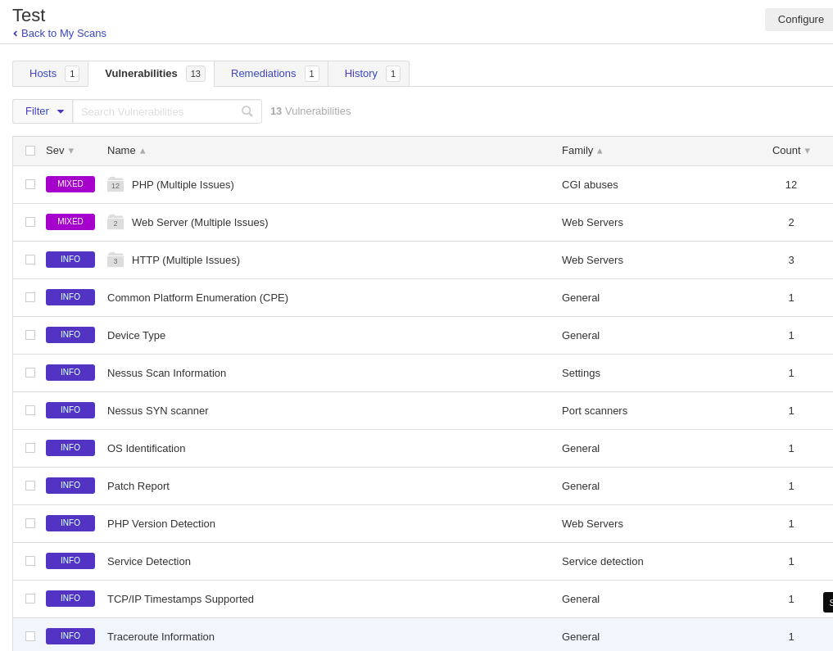Open the HTTP (Multiple Issues) folder icon

[115, 260]
